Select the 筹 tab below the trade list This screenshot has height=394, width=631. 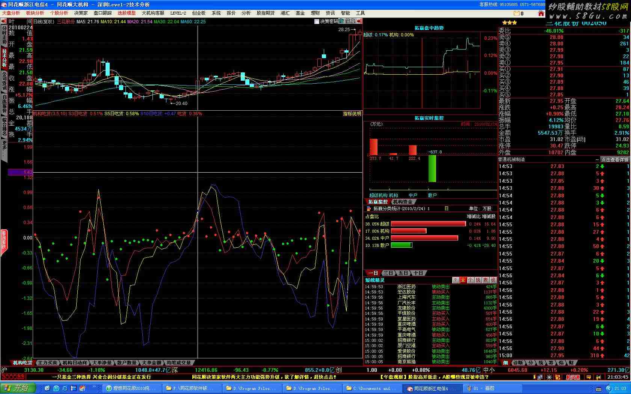(551, 363)
